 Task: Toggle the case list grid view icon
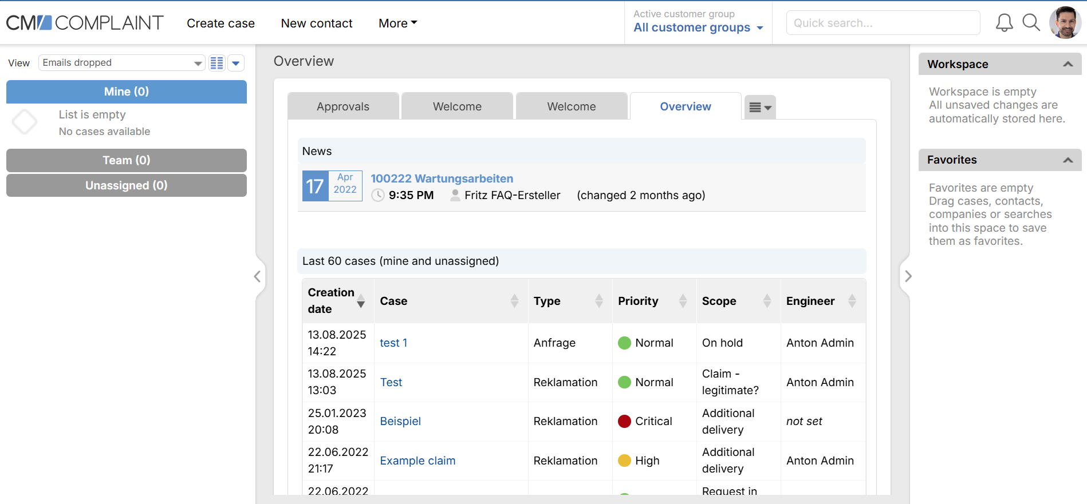[216, 63]
